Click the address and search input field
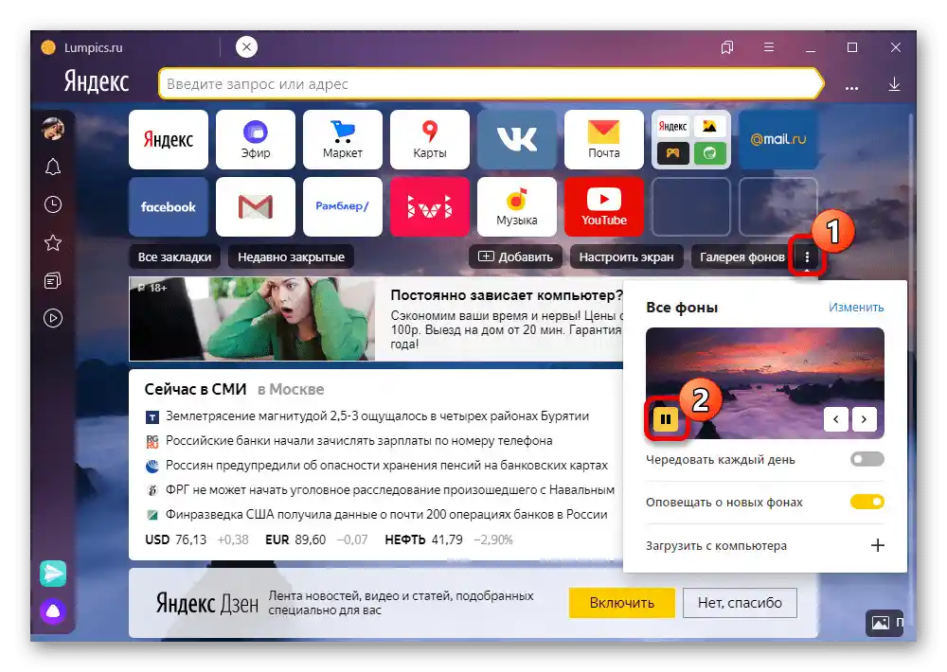947x672 pixels. (x=491, y=84)
